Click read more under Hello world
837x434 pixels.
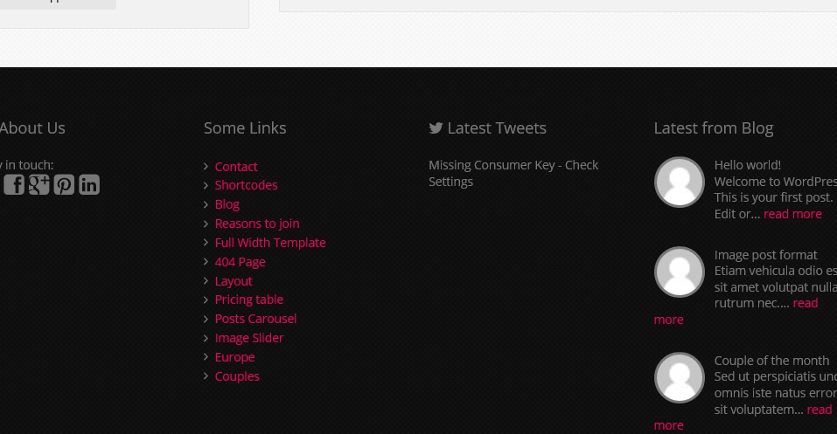792,214
